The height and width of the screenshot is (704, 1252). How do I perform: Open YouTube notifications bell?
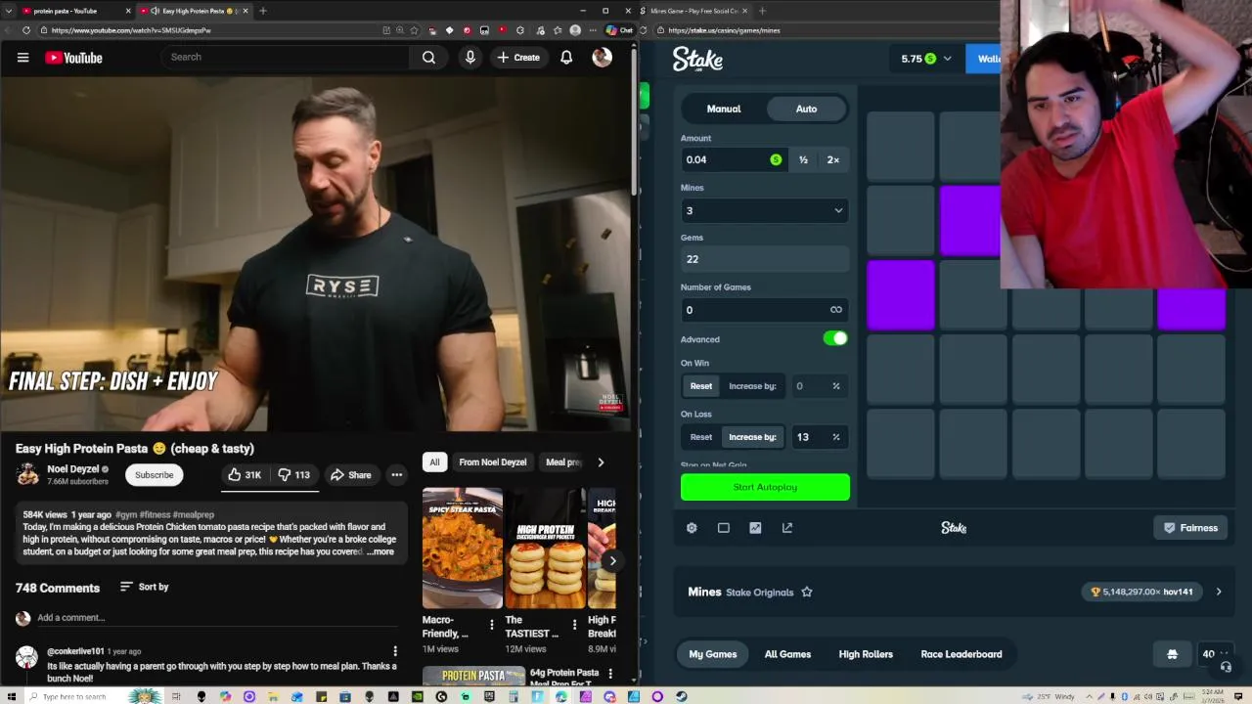566,58
